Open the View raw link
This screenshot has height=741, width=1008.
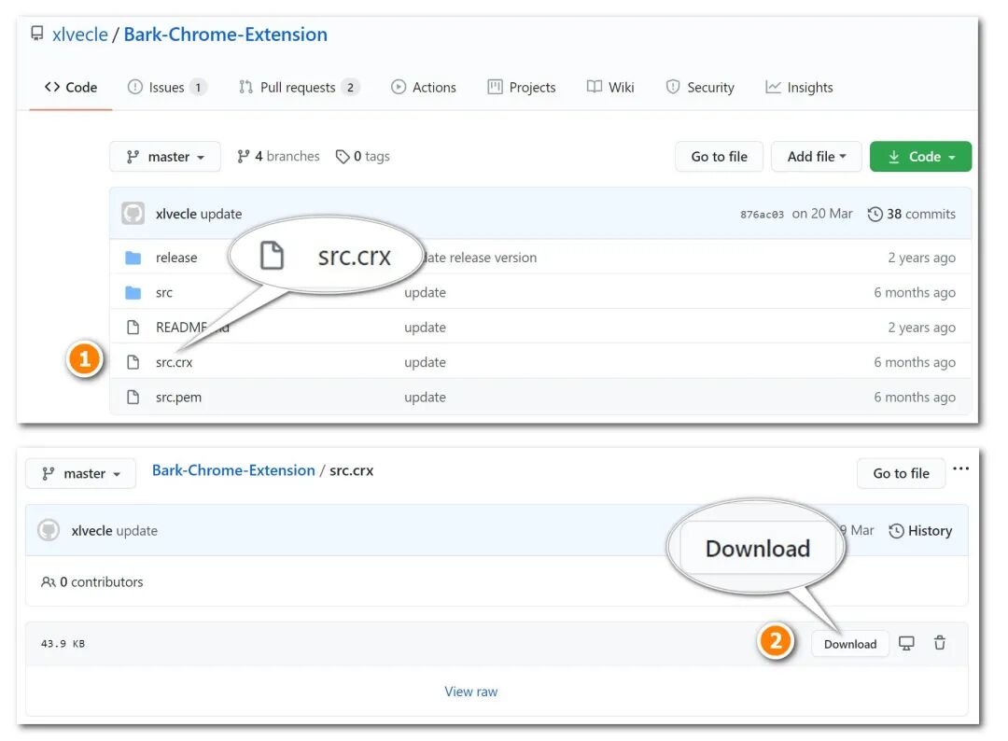pos(471,692)
